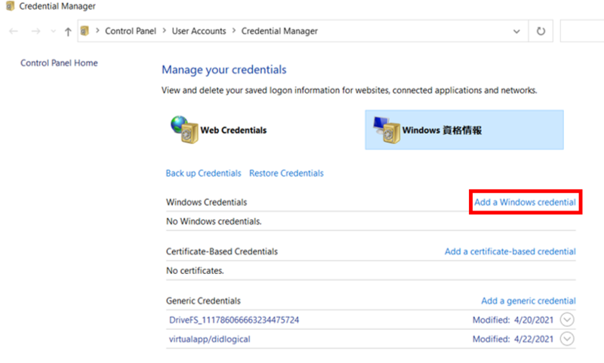Click inside the search box

(x=582, y=31)
